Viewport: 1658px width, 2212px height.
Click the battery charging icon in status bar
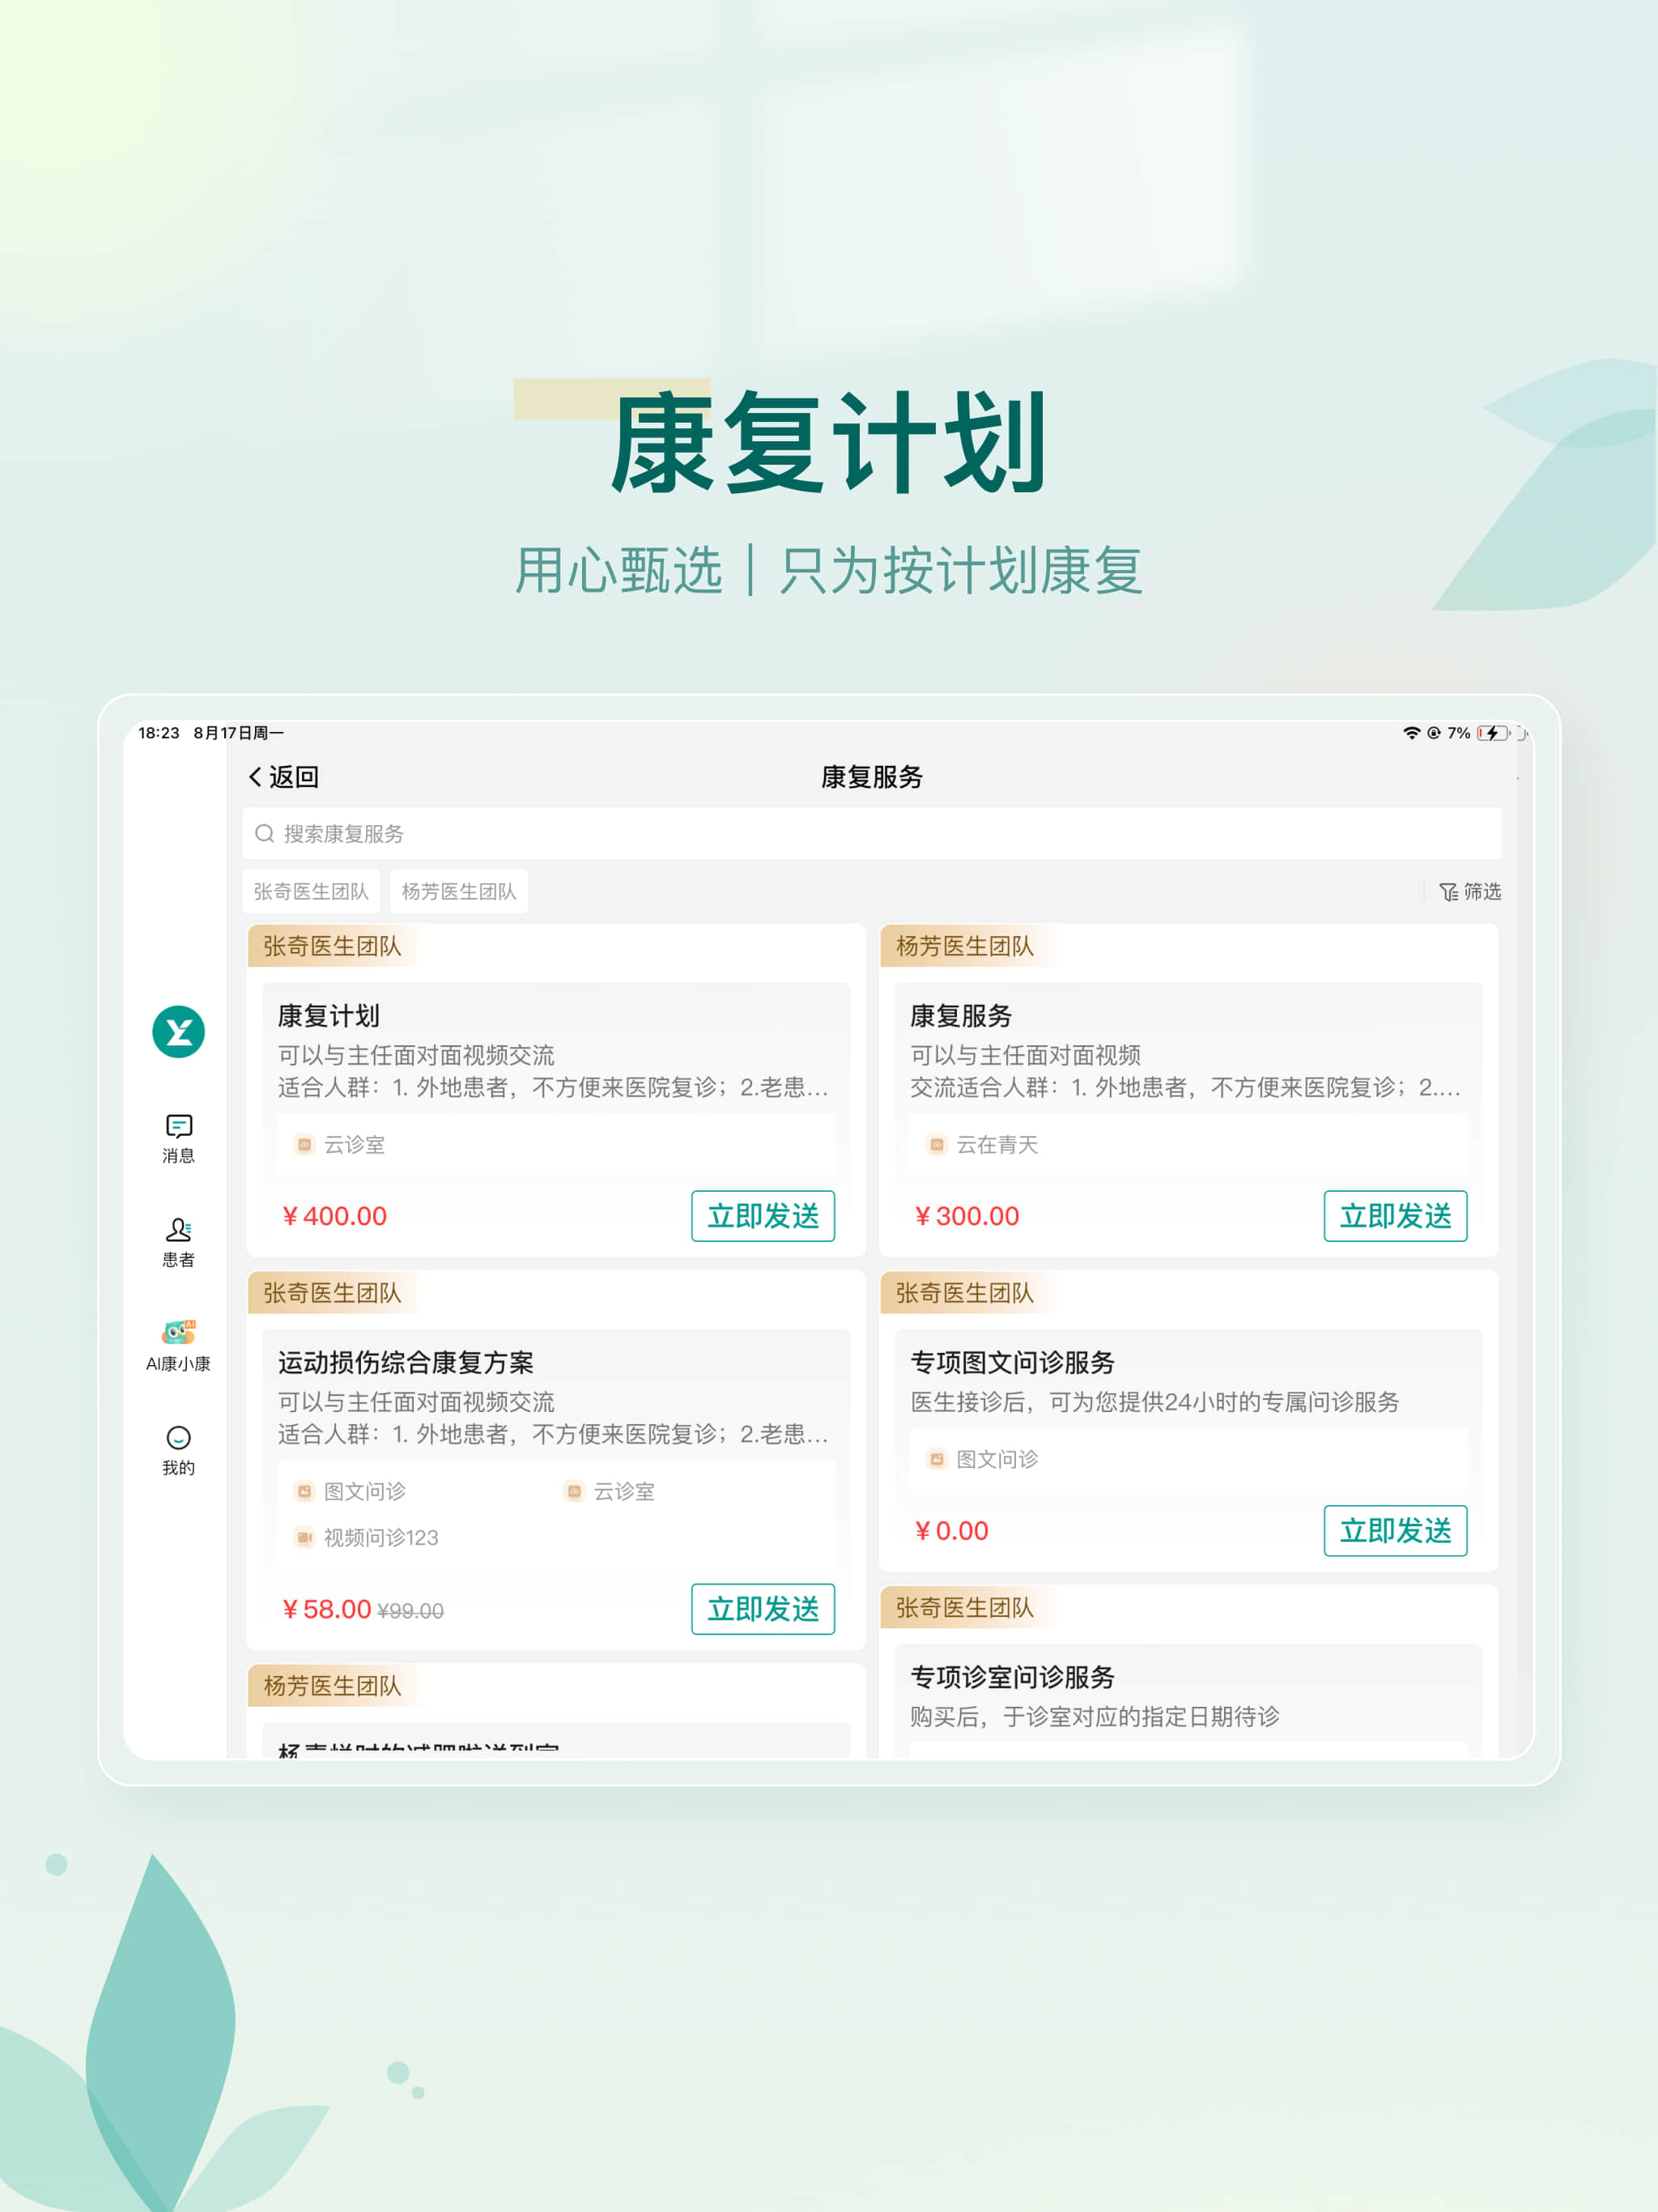[x=1493, y=733]
